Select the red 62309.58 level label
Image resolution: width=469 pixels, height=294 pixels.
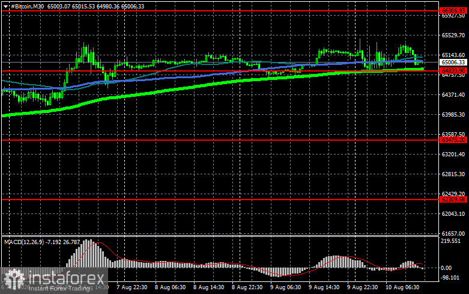[x=453, y=199]
